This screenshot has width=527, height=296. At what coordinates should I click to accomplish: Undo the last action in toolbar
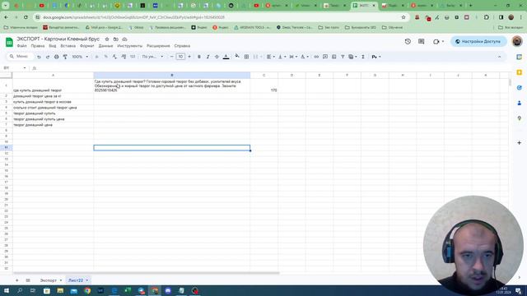(39, 57)
